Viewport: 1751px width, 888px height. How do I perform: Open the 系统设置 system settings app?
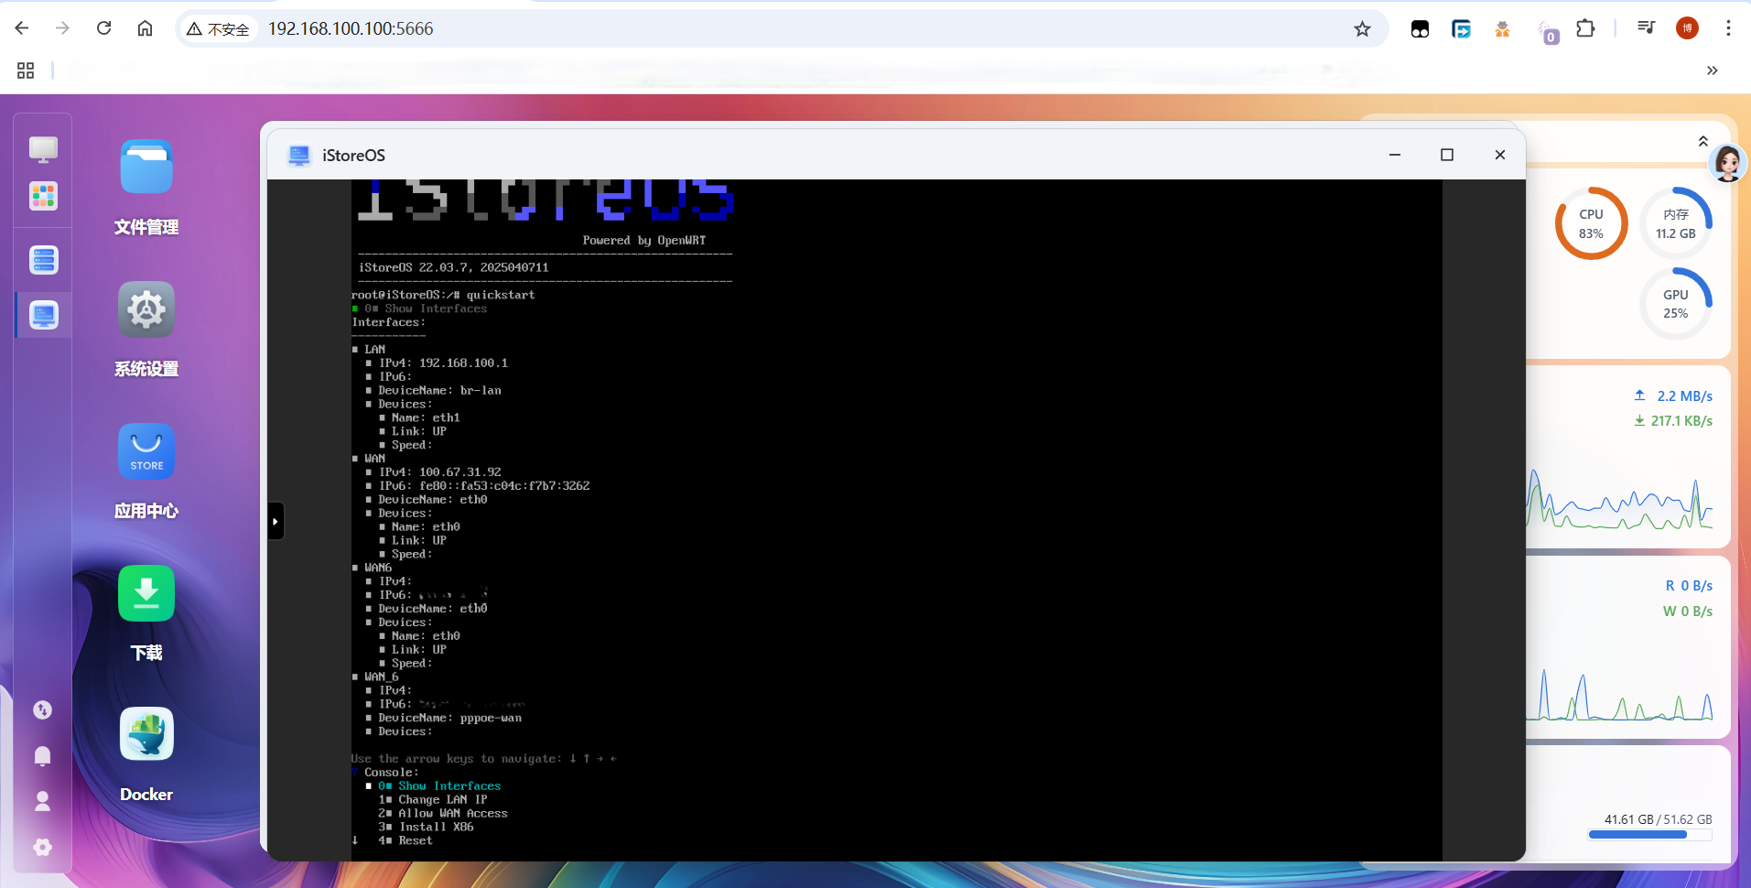pyautogui.click(x=146, y=309)
